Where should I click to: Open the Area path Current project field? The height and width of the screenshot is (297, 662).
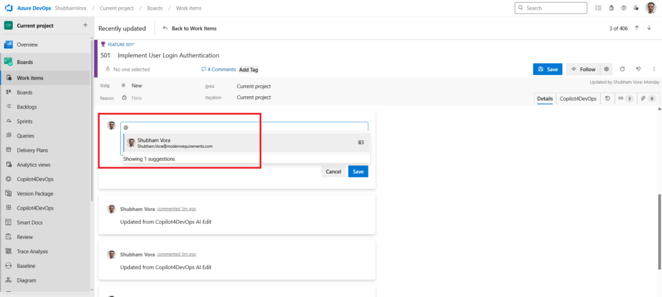(253, 86)
